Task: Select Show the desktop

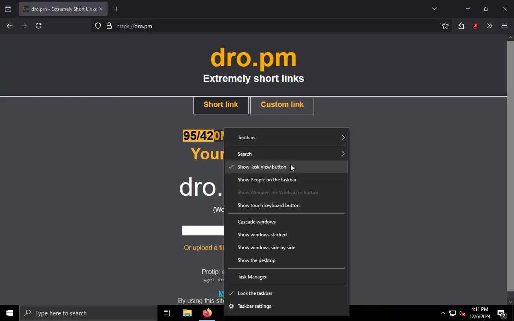Action: [x=286, y=260]
